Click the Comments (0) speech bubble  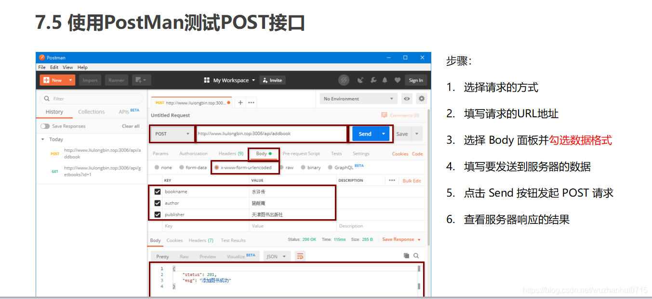tap(384, 115)
